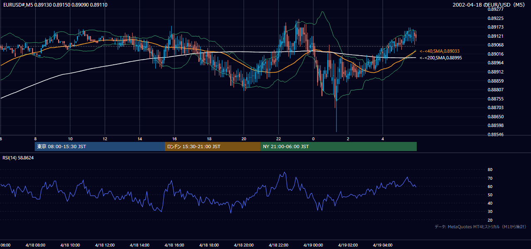Click the orange 40 SMA label 0.89033
The height and width of the screenshot is (249, 531).
pyautogui.click(x=440, y=51)
